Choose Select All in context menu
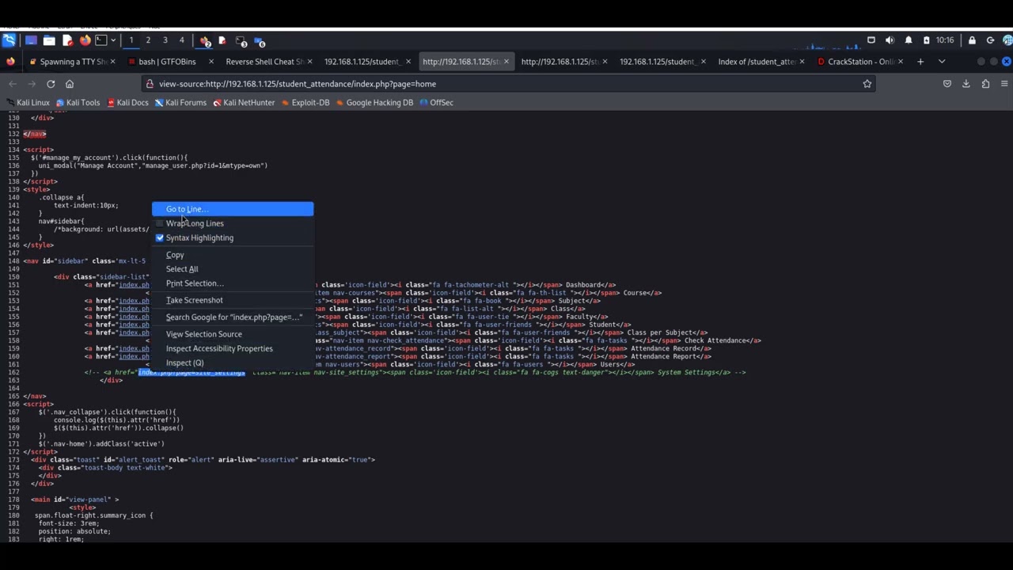 pyautogui.click(x=233, y=269)
